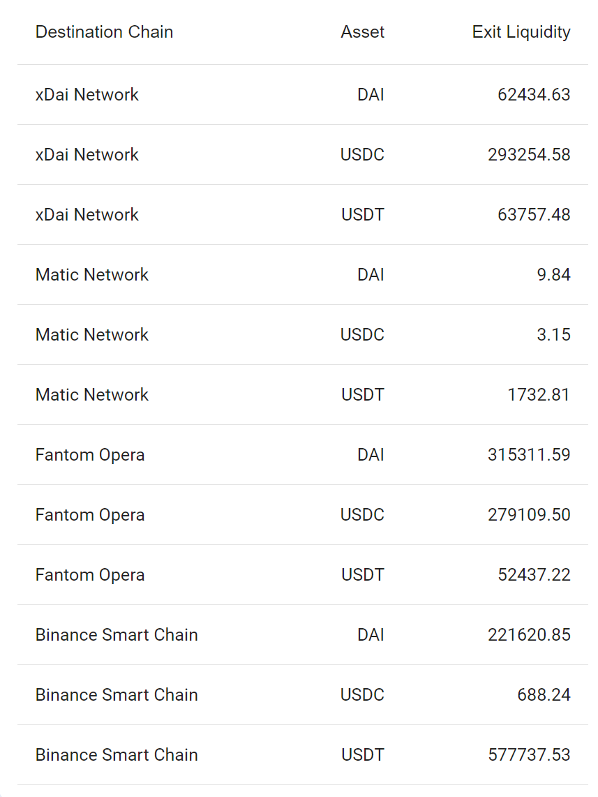Click the 293254.58 liquidity value

point(529,154)
